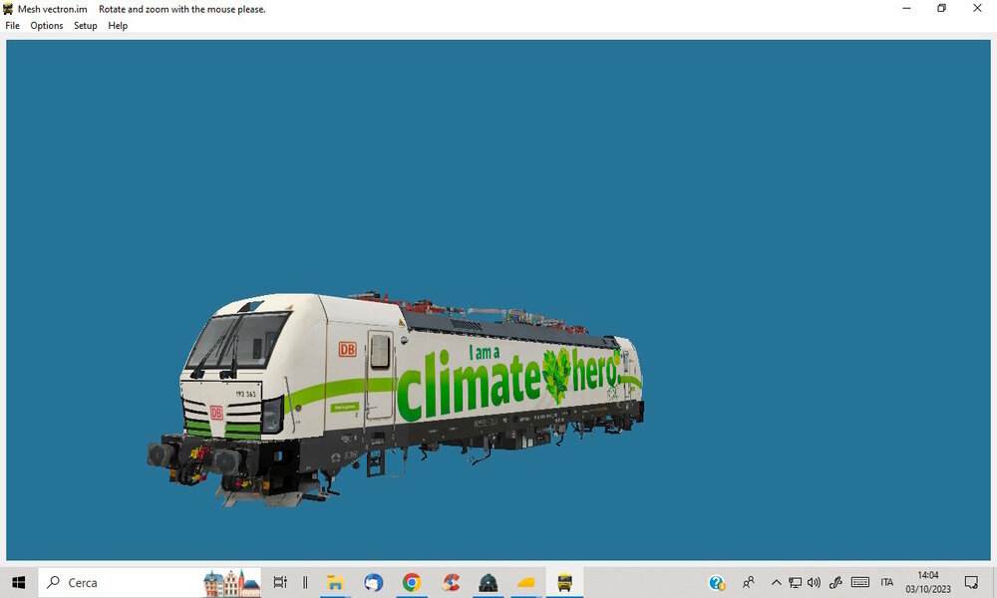This screenshot has height=598, width=997.
Task: Open the touch keyboard tray icon
Action: (x=860, y=582)
